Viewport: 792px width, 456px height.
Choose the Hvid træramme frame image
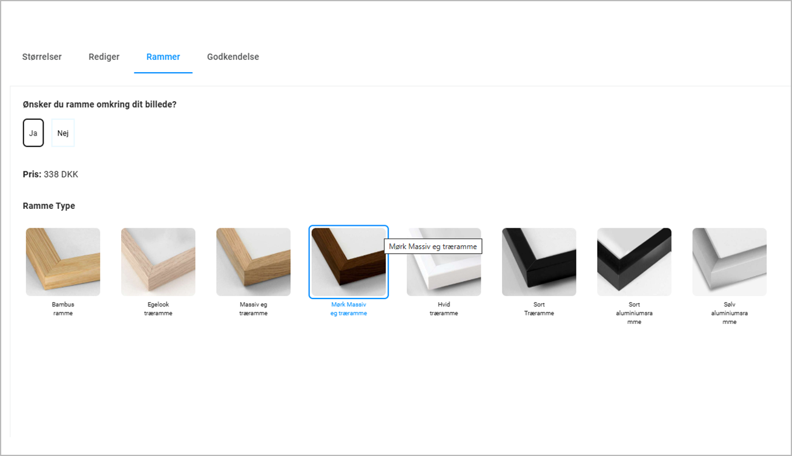(x=444, y=262)
